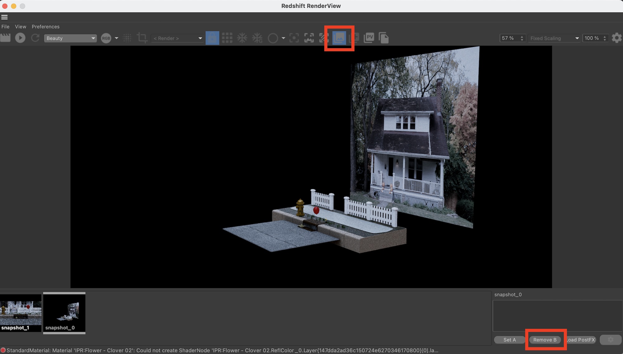Toggle the snapshots panel icon
The height and width of the screenshot is (354, 623).
point(339,38)
